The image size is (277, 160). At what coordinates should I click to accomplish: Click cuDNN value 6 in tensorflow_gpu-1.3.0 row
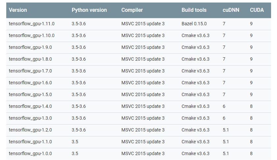pos(224,118)
